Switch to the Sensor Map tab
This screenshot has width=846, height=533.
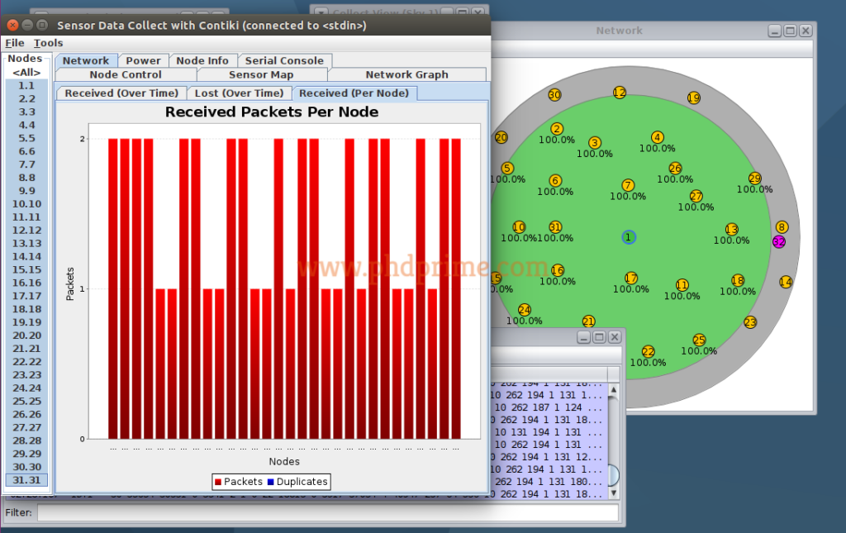point(261,74)
